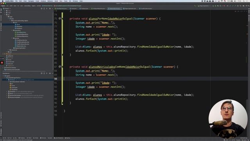Click the red stop recording button
250x141 pixels.
(x=2, y=63)
